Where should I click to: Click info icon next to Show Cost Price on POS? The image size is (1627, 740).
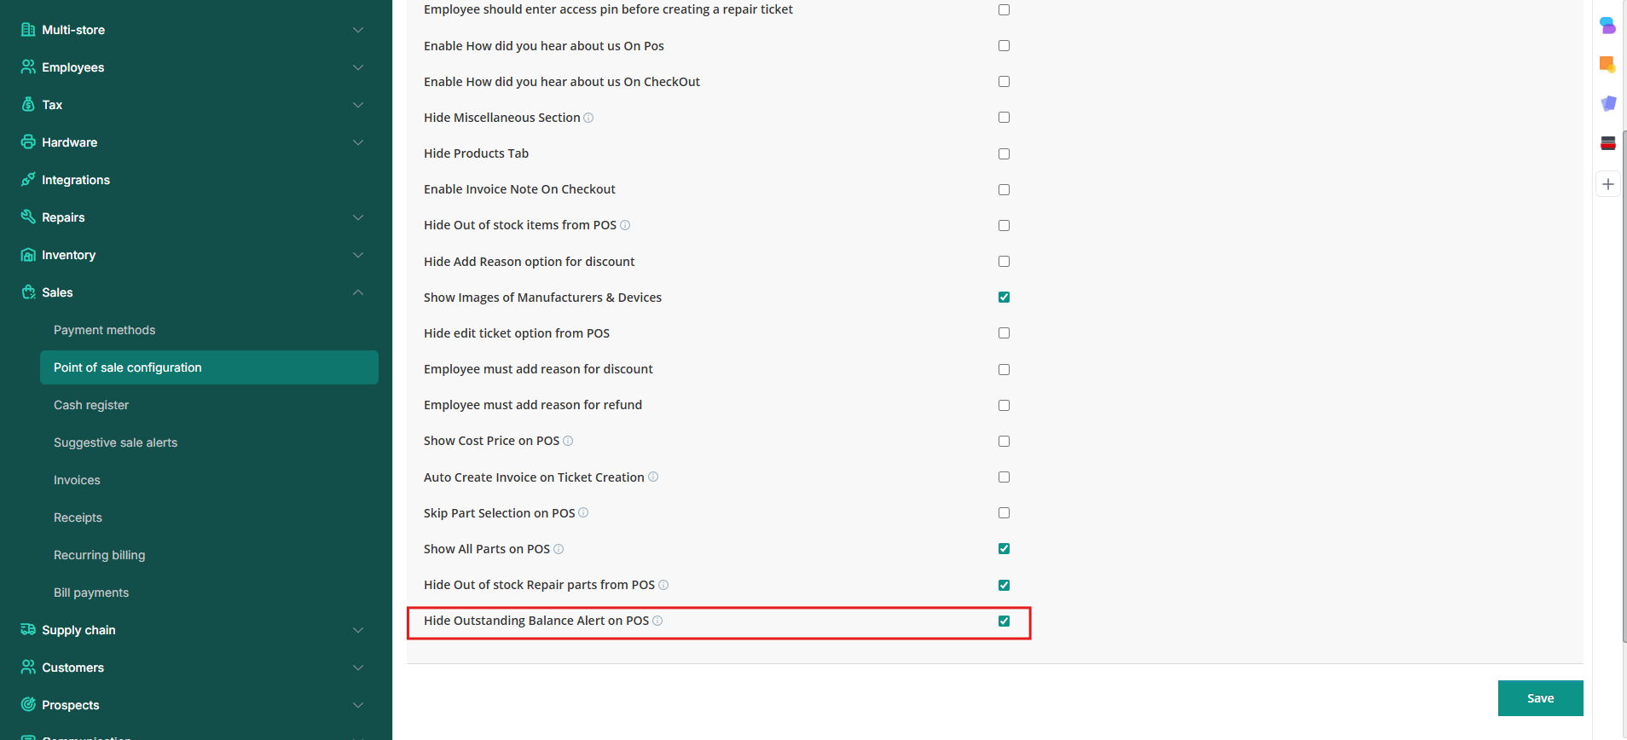568,441
